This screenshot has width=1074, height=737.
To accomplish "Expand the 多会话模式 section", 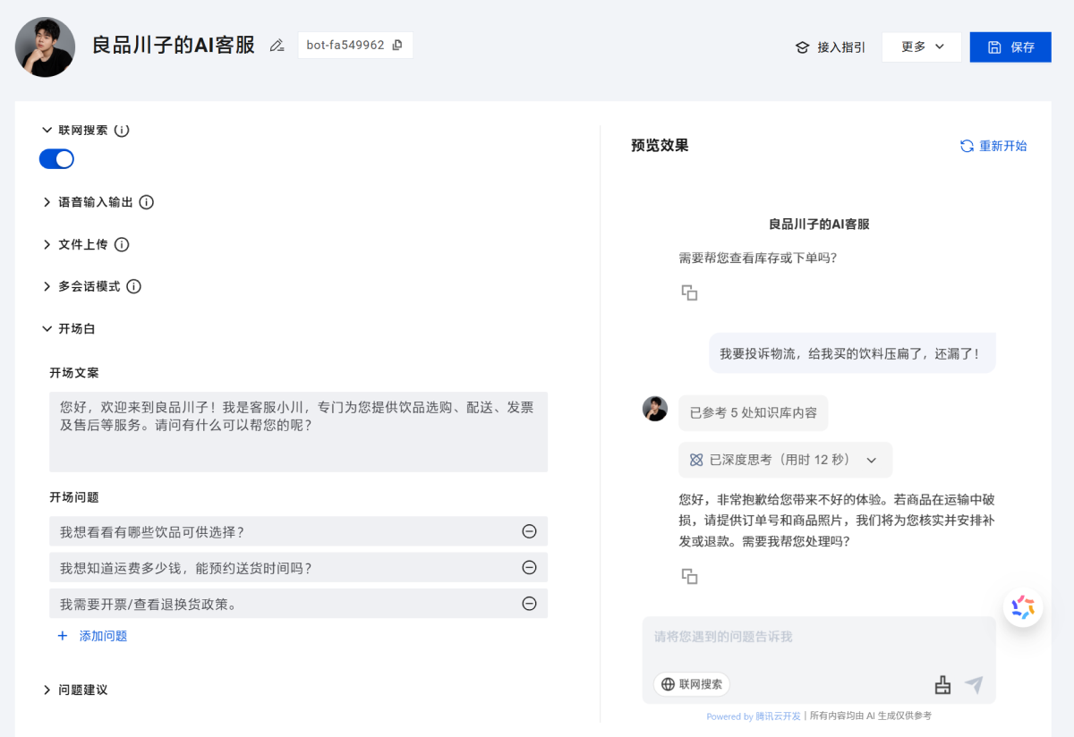I will [47, 286].
